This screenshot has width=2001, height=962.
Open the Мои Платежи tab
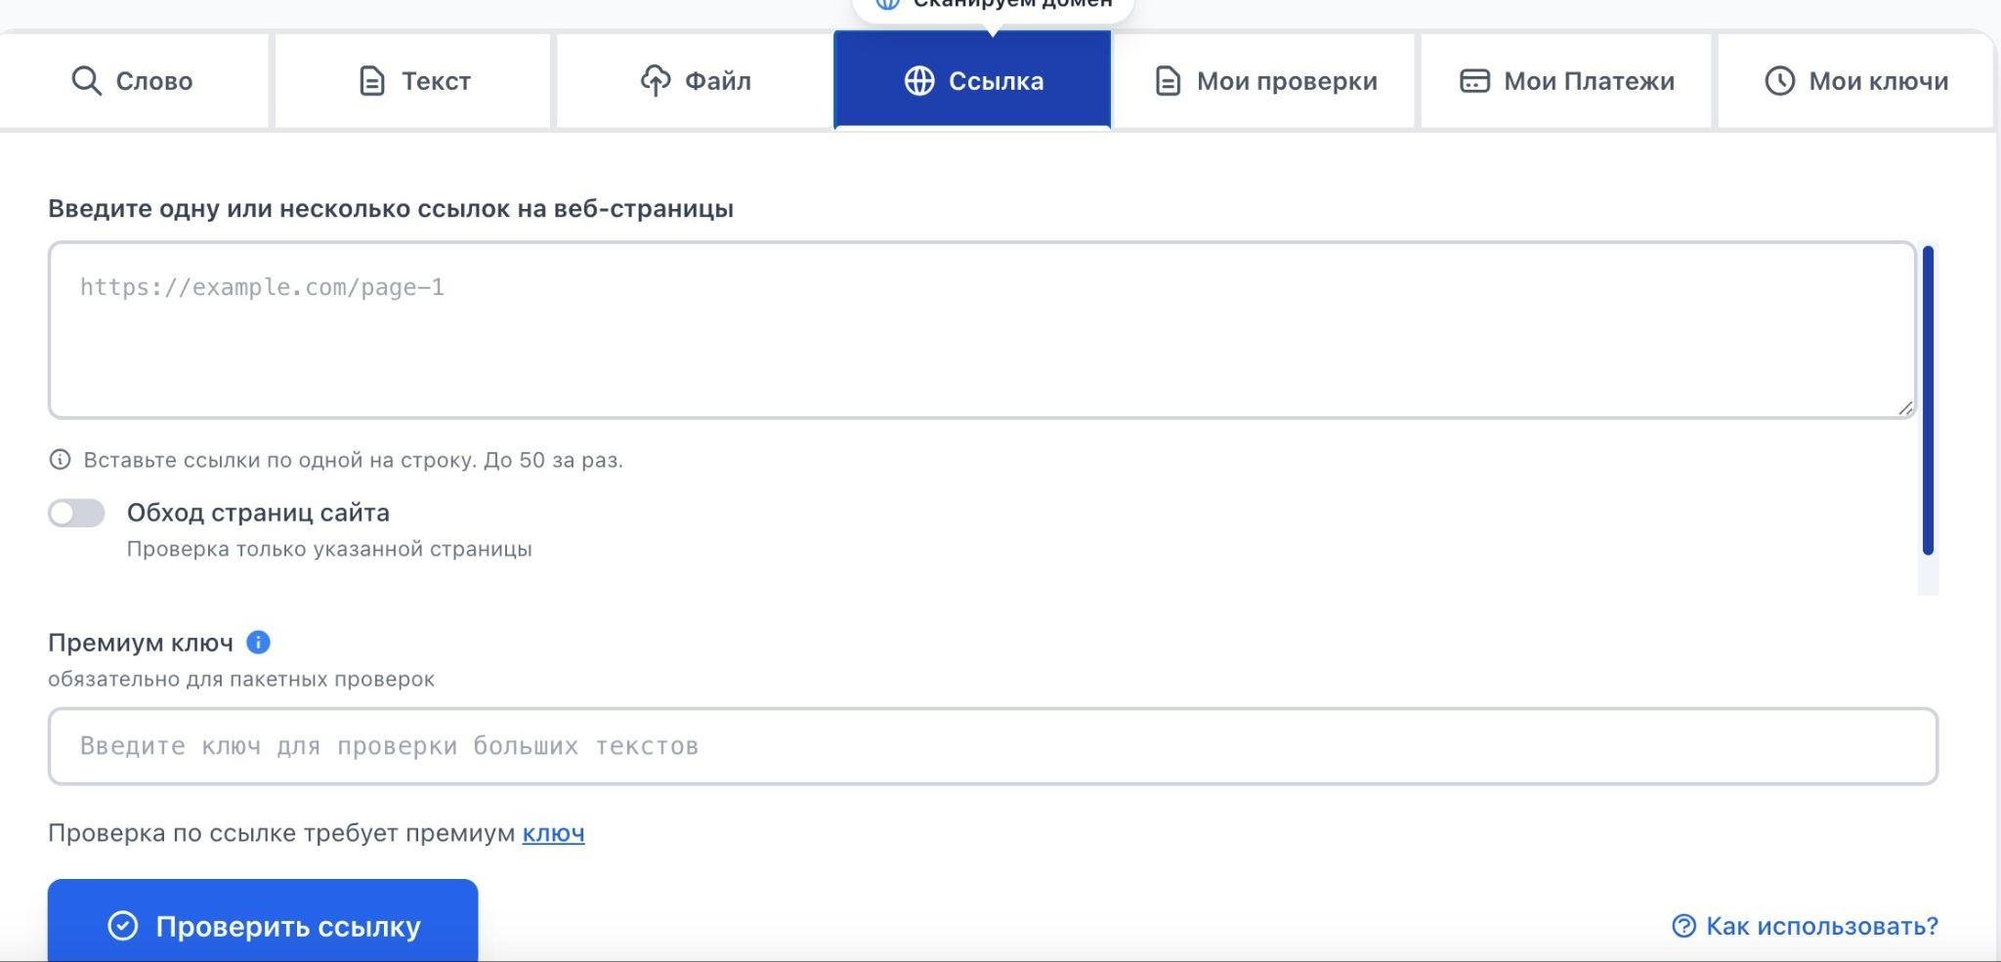click(x=1566, y=81)
